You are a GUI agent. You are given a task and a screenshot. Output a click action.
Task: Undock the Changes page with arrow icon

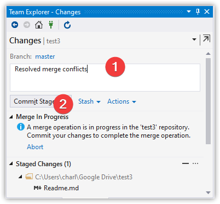pyautogui.click(x=206, y=39)
